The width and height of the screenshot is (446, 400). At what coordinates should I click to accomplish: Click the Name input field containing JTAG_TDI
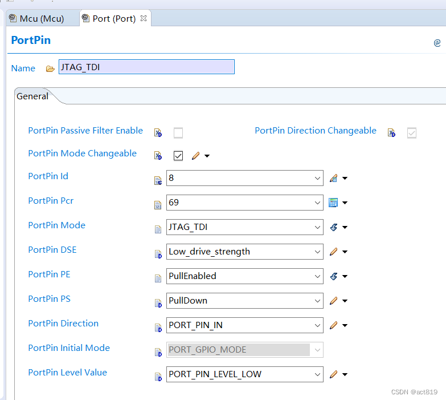pos(146,67)
